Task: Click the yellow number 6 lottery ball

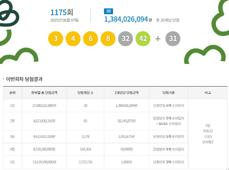Action: tap(90, 39)
